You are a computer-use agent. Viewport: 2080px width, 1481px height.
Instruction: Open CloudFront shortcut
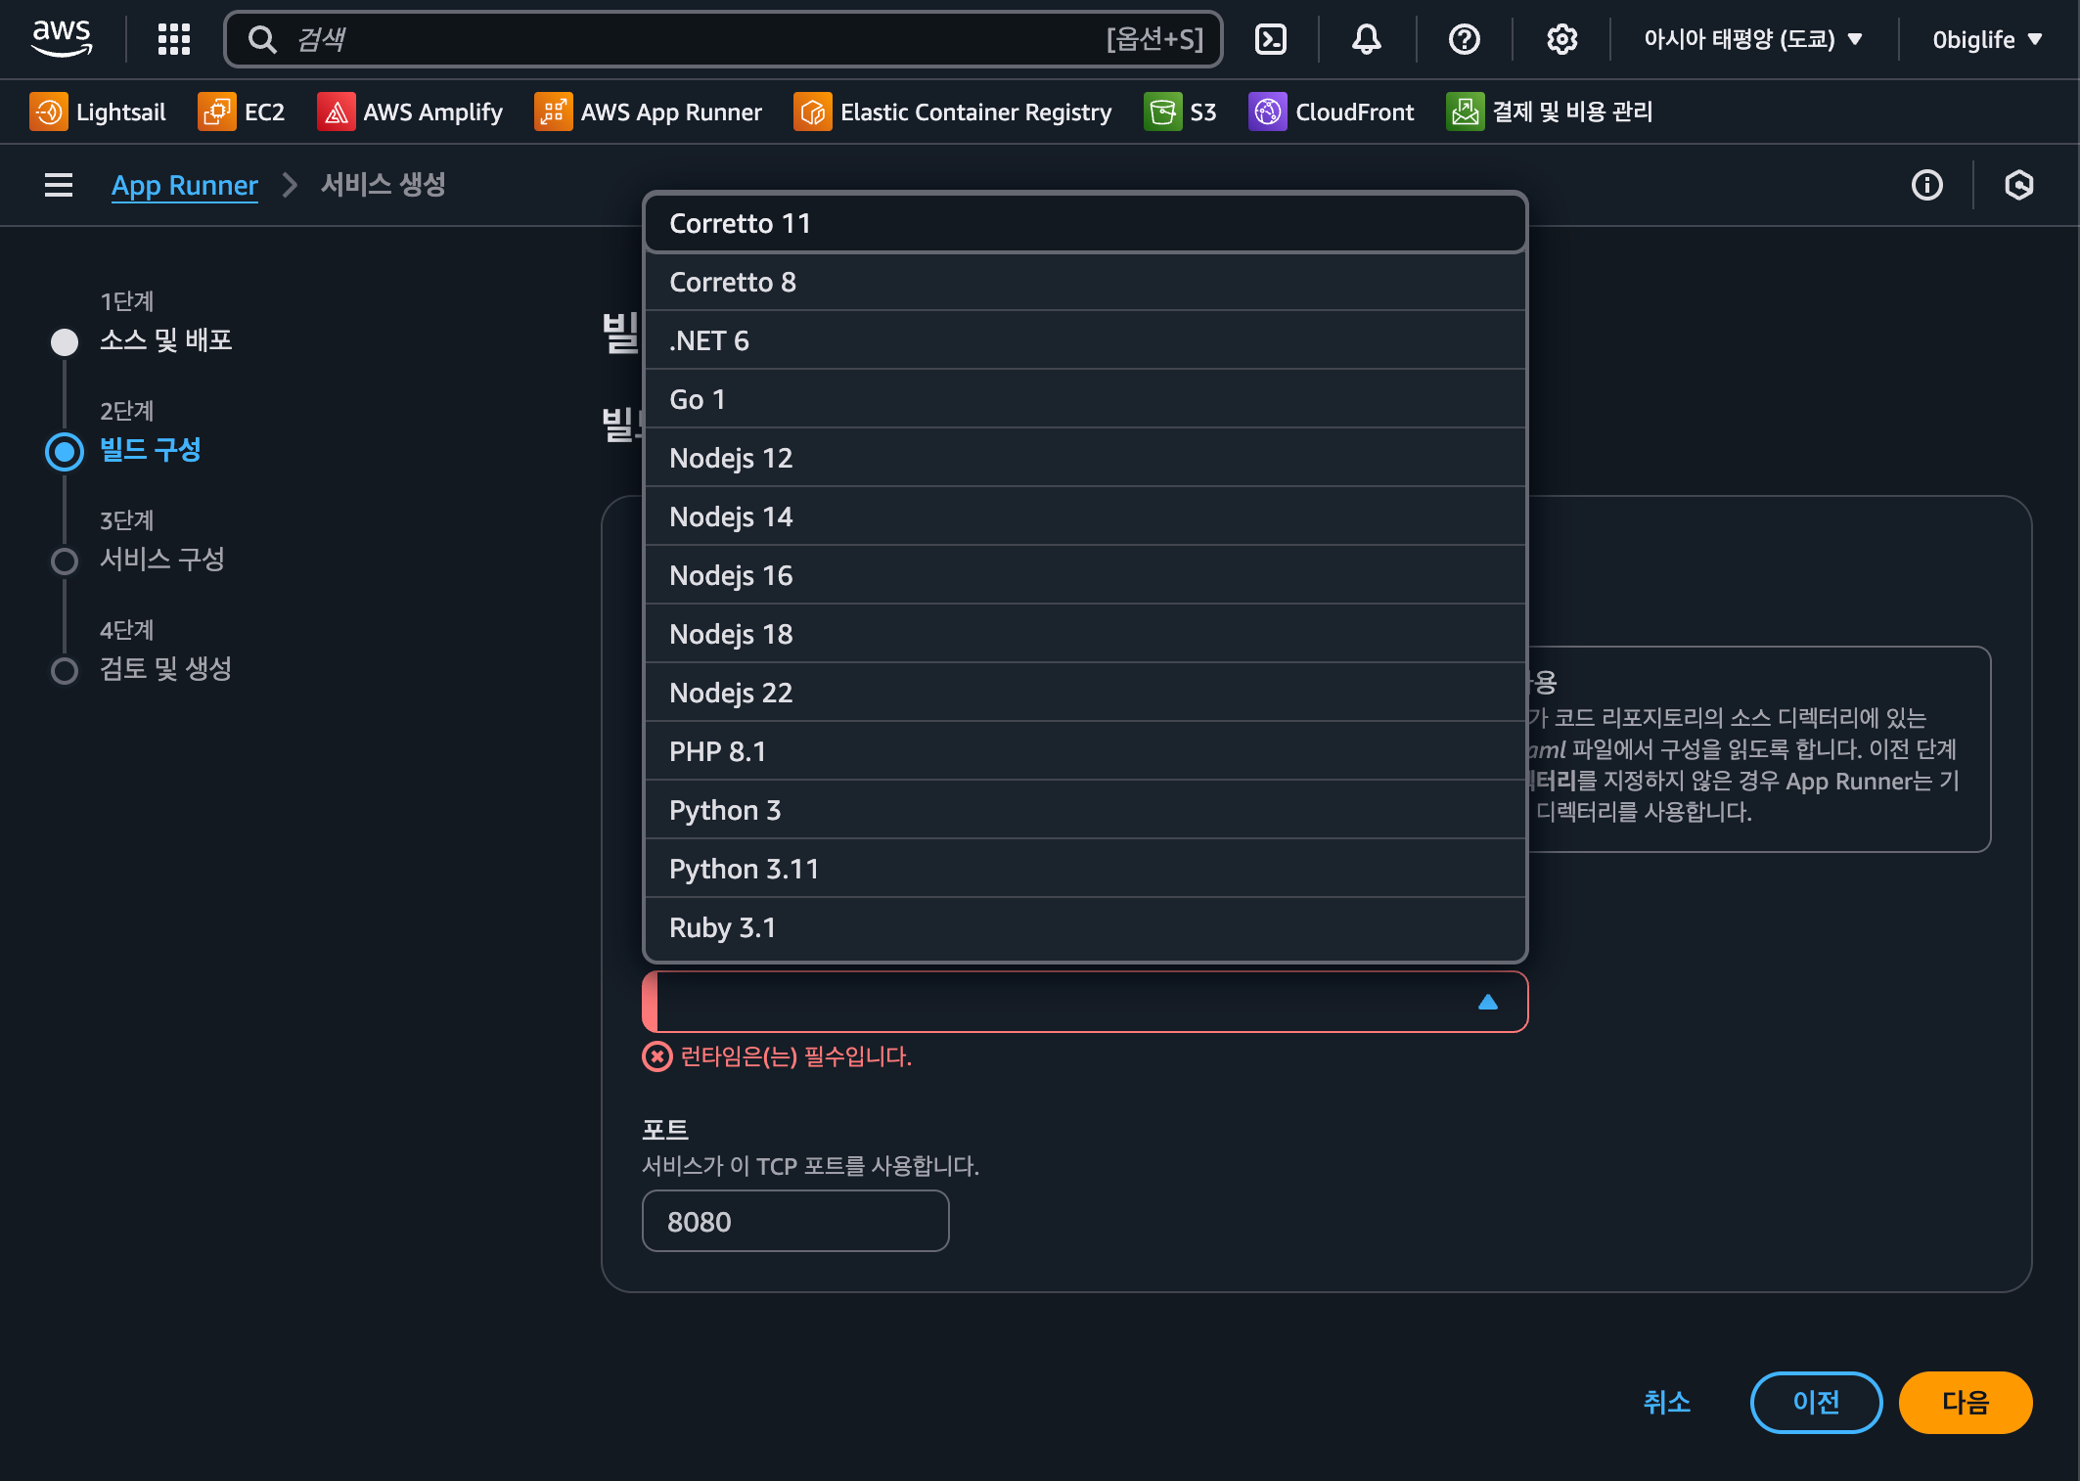point(1332,112)
